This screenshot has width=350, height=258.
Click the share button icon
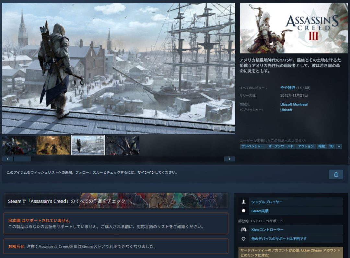click(x=336, y=174)
